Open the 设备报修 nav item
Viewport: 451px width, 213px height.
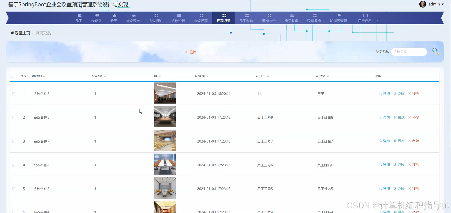[x=314, y=18]
